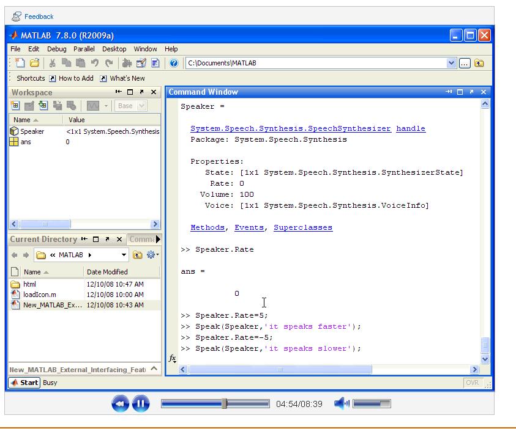Open the current directory path dropdown

click(x=452, y=63)
